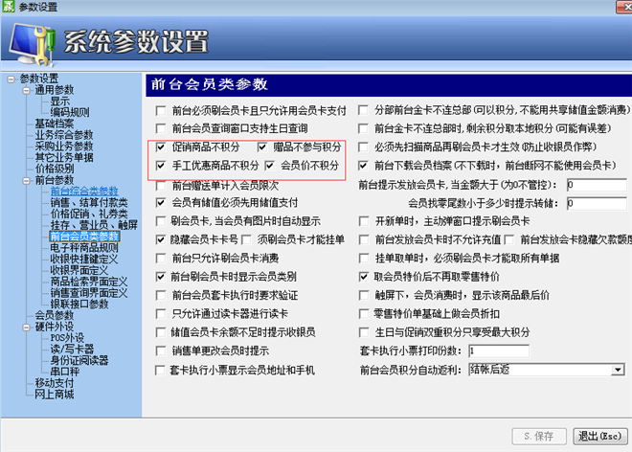Select 串口秤 tree item
This screenshot has height=452, width=632.
coord(65,372)
